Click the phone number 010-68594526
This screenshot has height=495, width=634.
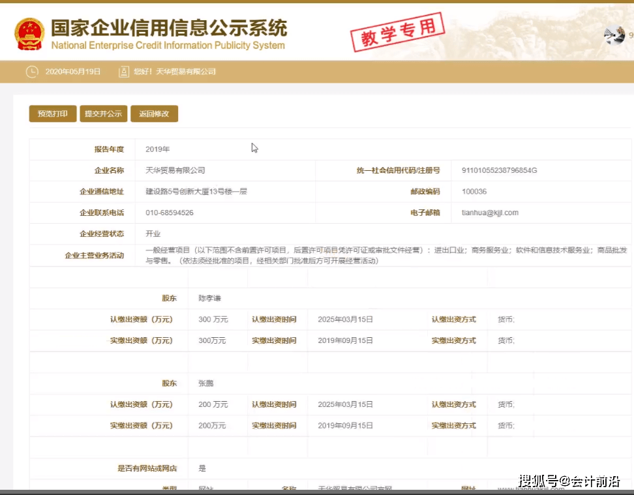[169, 213]
